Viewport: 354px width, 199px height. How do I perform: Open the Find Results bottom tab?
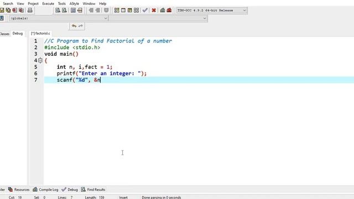pos(93,190)
